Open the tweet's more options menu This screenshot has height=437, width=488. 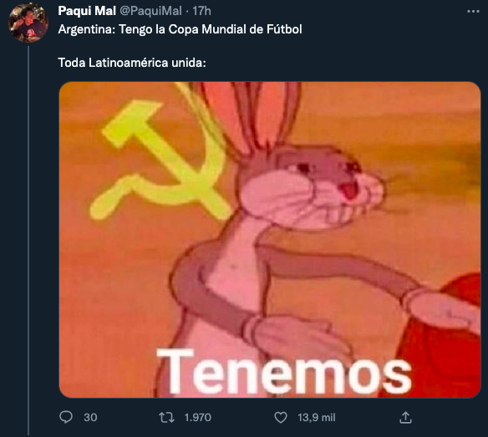click(473, 12)
